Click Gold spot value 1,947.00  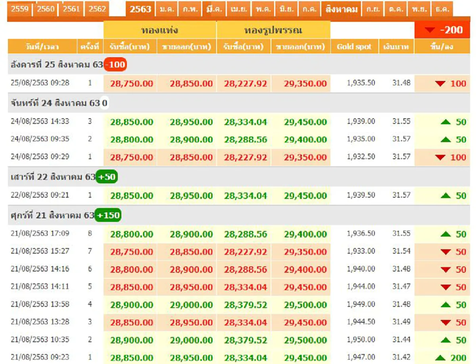coord(361,357)
